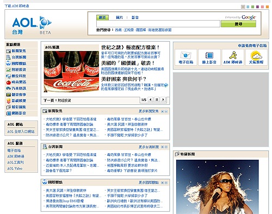Click the car icon for 汽車熱訊
The width and height of the screenshot is (272, 214).
click(8, 89)
